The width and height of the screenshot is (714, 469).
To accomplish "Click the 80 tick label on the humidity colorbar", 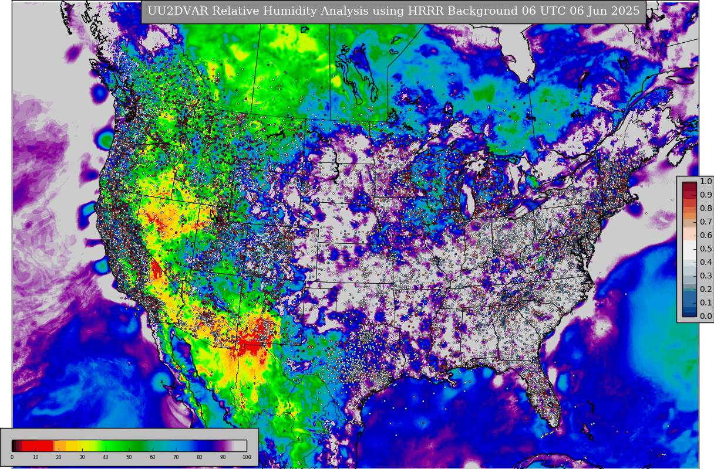I will click(200, 457).
